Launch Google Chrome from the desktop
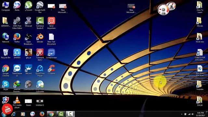Image resolution: width=208 pixels, height=117 pixels. point(6,71)
